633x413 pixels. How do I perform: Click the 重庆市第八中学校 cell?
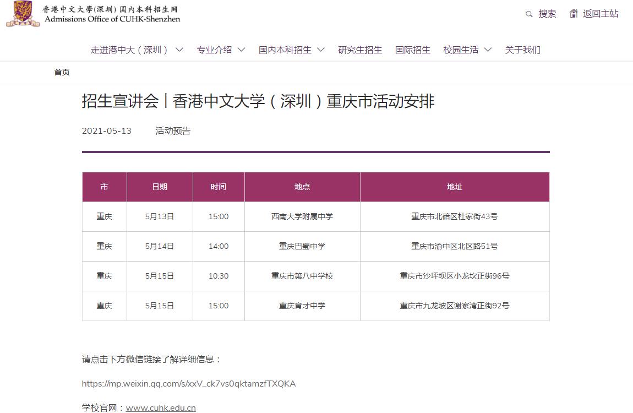[x=302, y=276]
